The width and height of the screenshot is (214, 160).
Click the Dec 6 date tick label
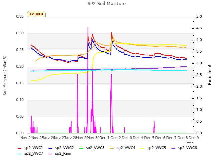(x=160, y=138)
